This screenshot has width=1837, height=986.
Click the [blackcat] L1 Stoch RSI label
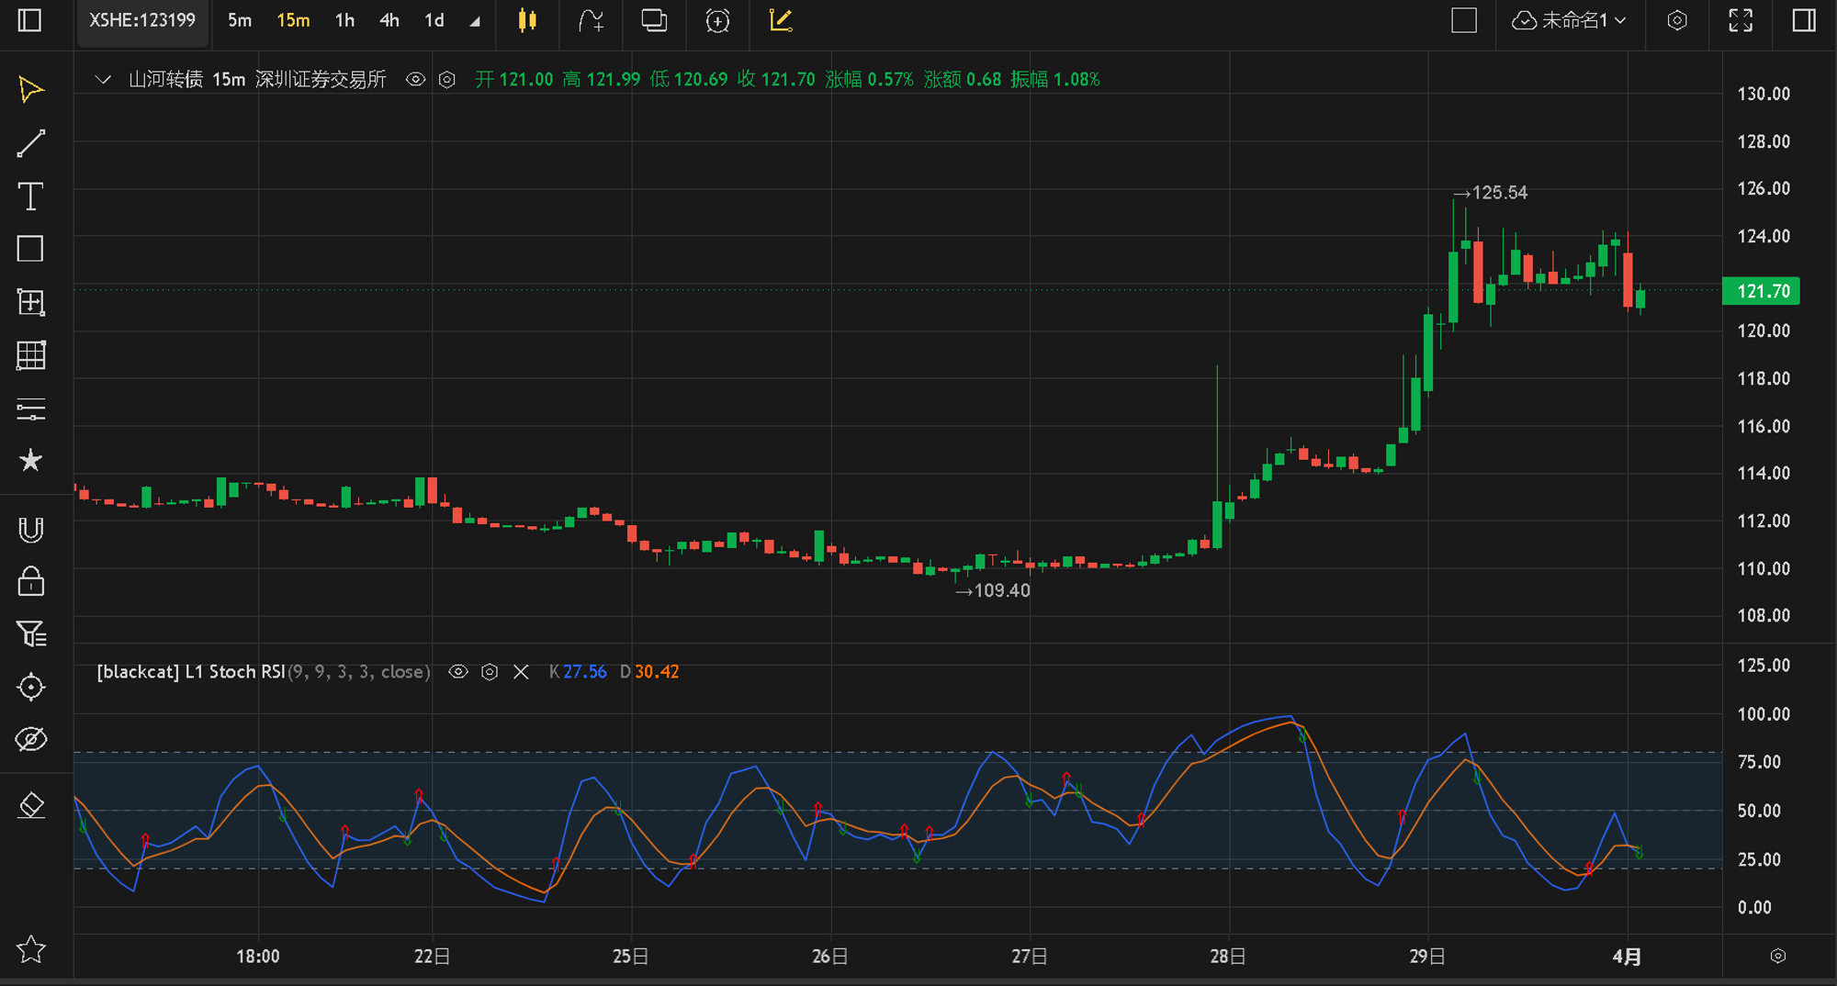191,672
